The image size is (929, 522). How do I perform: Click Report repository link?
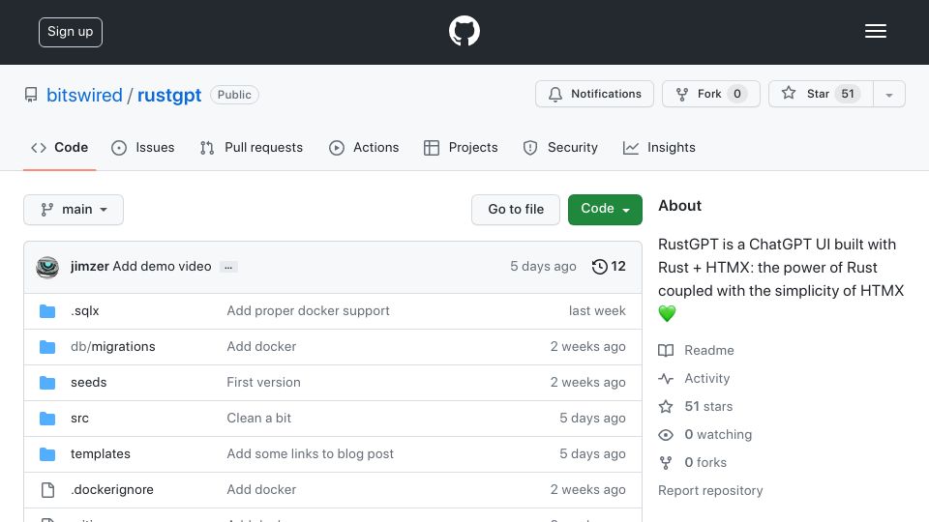point(710,491)
